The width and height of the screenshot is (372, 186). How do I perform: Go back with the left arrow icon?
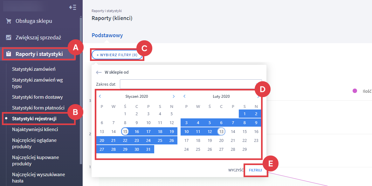(x=99, y=72)
